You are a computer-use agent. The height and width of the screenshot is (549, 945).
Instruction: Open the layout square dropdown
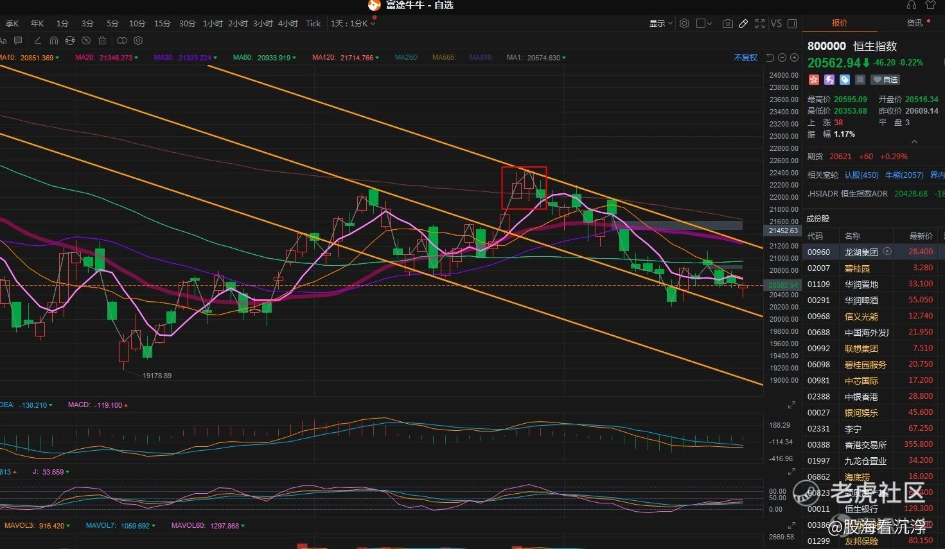tap(704, 23)
